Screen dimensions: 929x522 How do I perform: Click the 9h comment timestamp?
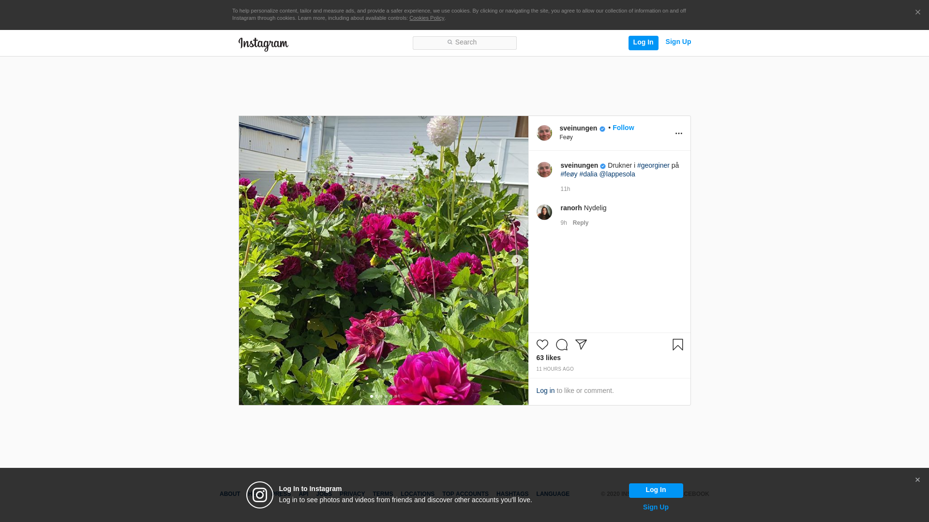click(x=564, y=223)
